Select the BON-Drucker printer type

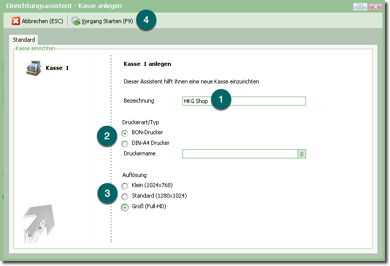pos(125,133)
